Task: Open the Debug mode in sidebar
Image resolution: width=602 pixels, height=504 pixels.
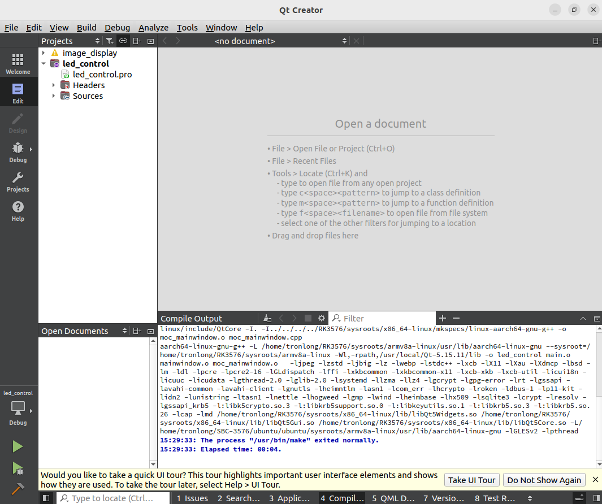Action: 18,153
